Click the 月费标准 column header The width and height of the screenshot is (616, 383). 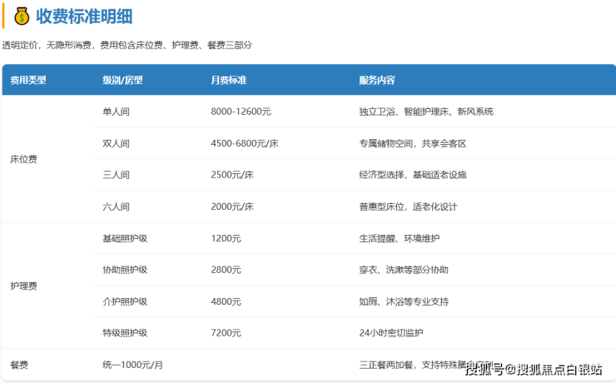(229, 81)
